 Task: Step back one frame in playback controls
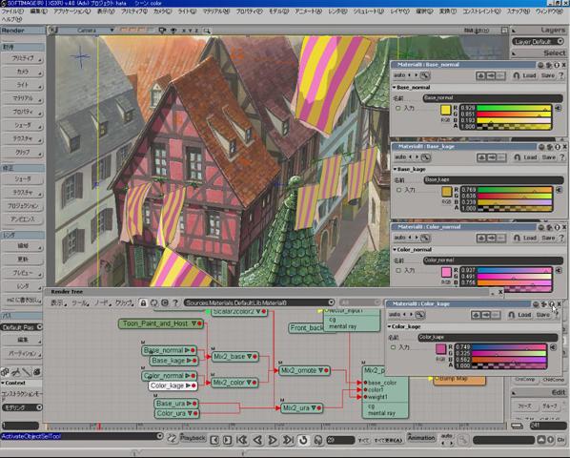(257, 440)
